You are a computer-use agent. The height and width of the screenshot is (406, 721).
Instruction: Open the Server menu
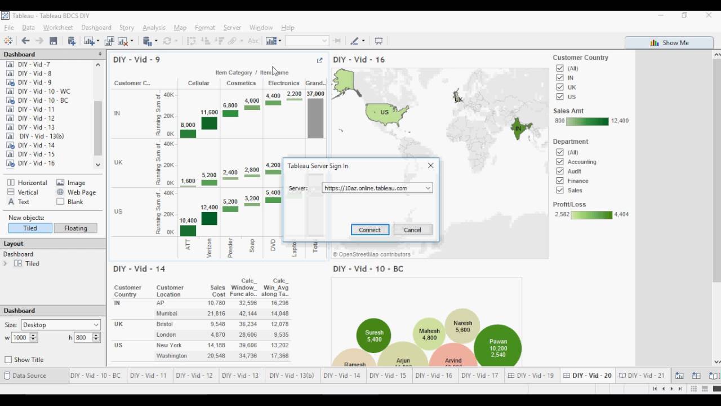tap(232, 27)
